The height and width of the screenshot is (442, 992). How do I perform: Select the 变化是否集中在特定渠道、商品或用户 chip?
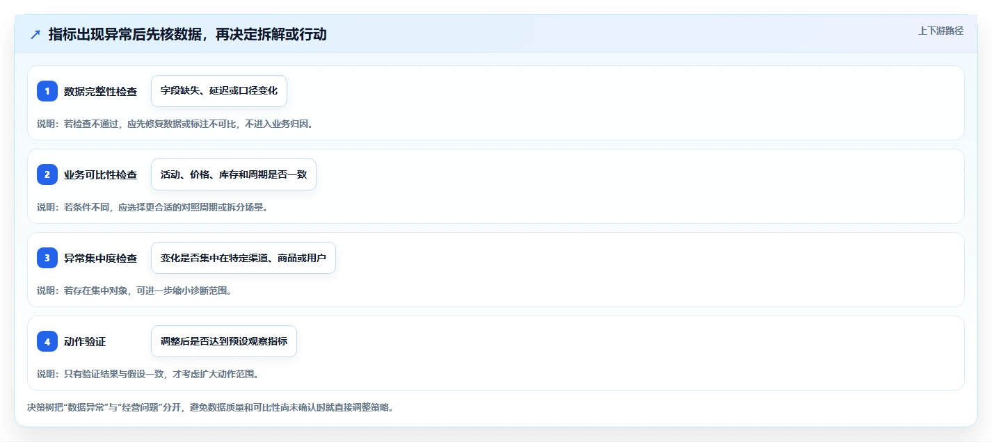[243, 258]
